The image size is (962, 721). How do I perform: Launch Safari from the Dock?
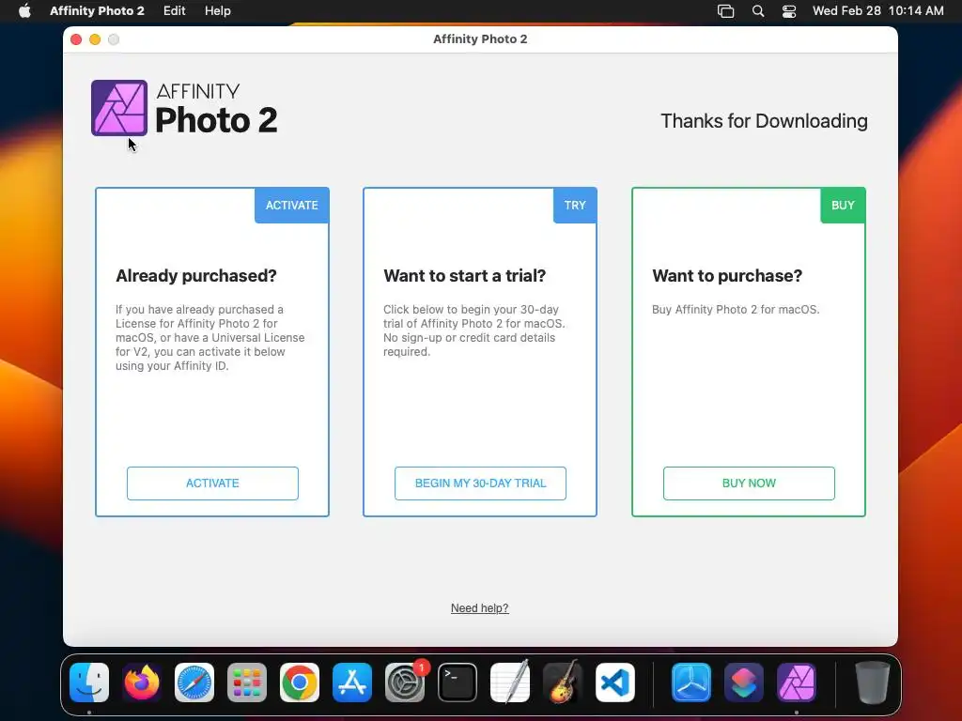(x=194, y=683)
